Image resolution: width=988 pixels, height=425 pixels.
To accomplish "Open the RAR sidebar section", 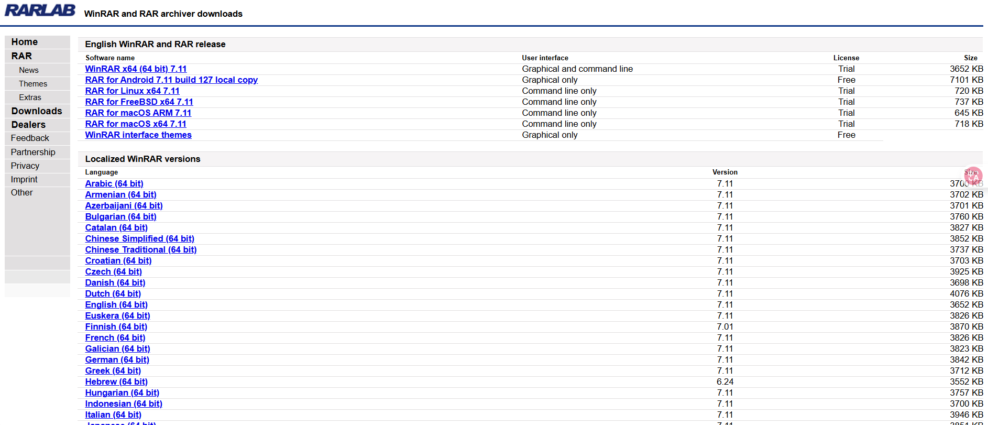I will click(21, 56).
